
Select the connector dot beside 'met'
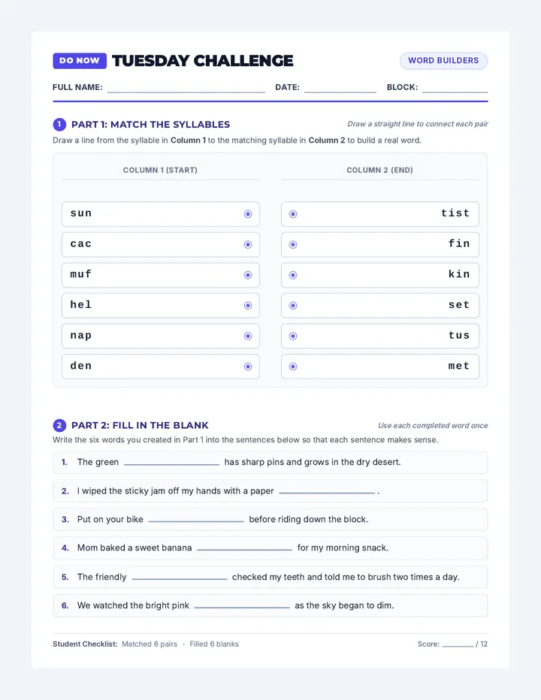(293, 367)
